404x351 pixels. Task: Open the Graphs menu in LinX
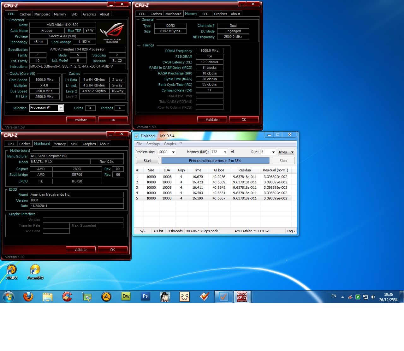click(170, 144)
